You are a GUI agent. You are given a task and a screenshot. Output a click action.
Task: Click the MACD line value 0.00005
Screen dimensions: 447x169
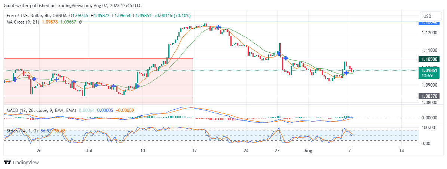pyautogui.click(x=105, y=110)
